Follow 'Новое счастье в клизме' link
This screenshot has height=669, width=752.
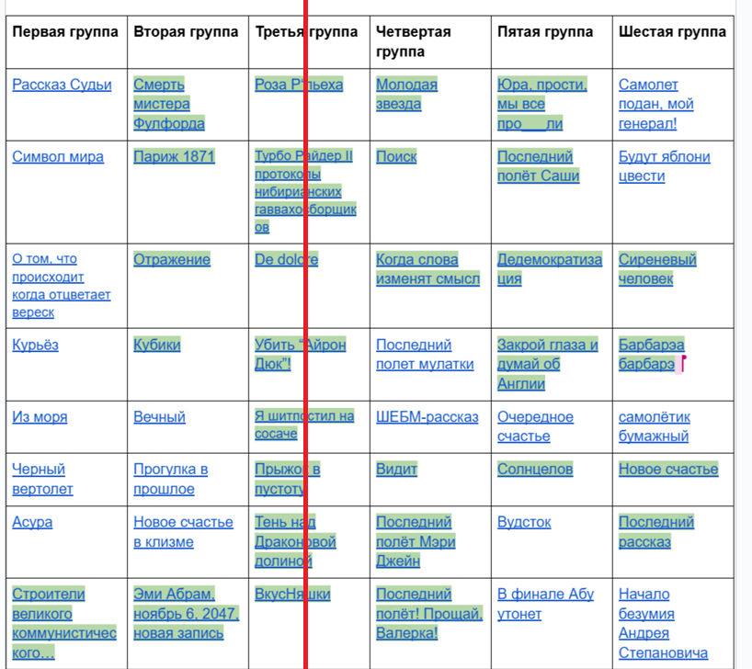point(183,532)
